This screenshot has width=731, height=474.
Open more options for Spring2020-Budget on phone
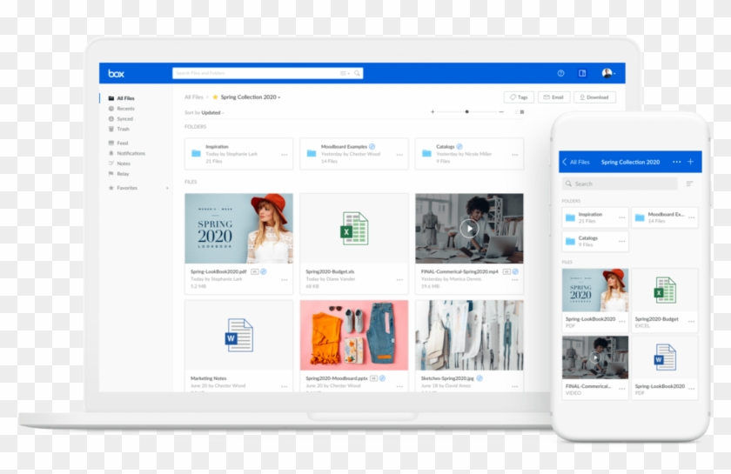click(x=691, y=322)
